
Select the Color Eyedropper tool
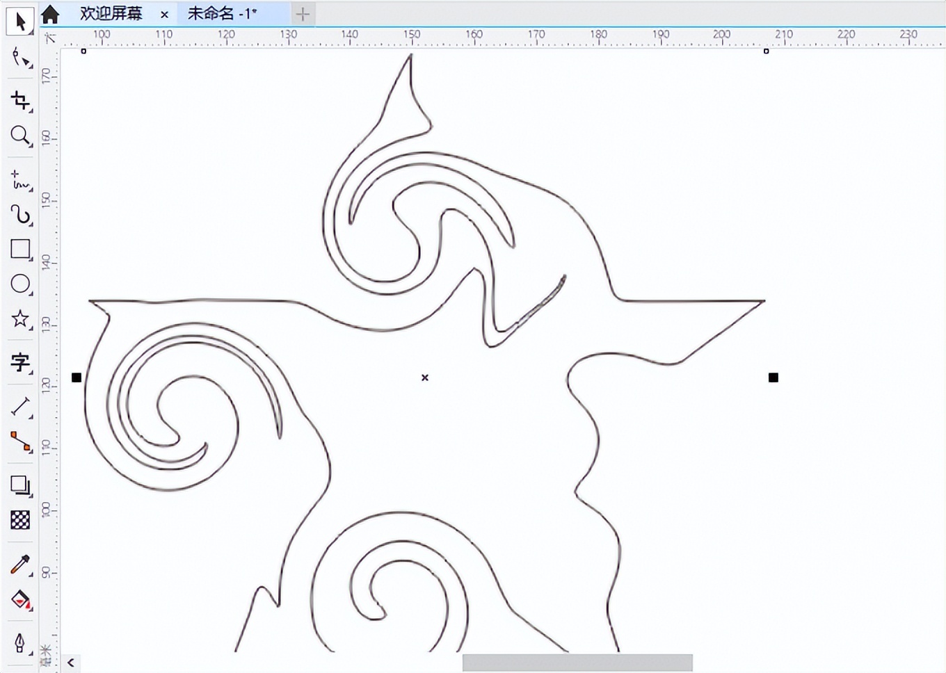20,565
